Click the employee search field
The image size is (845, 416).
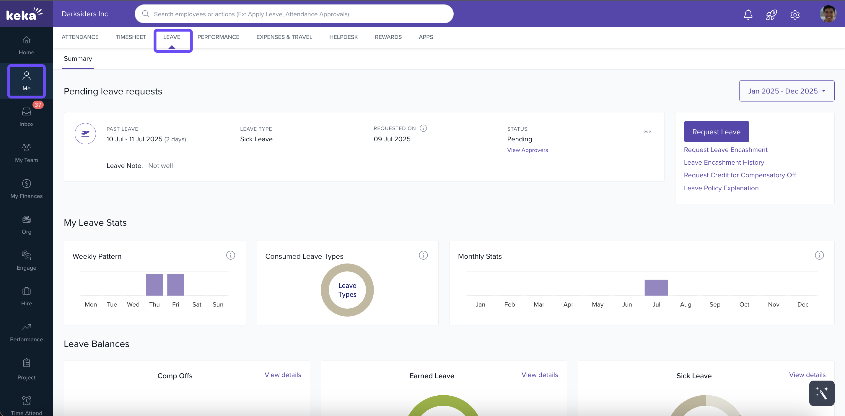[x=294, y=14]
